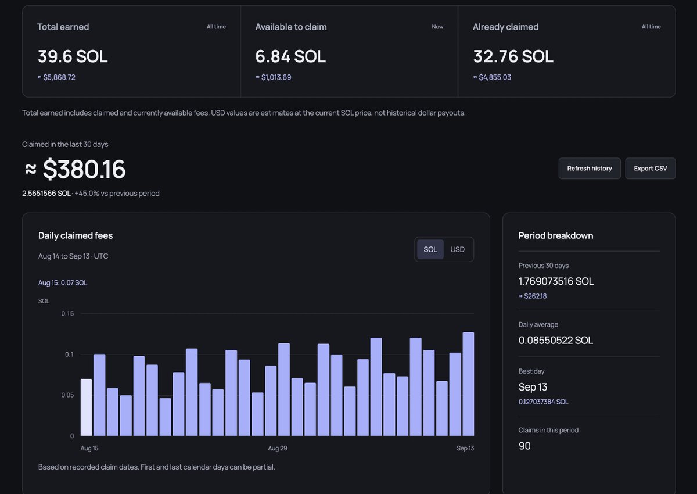The image size is (697, 494).
Task: Click the ≈ $1,013.69 estimate
Action: click(274, 77)
